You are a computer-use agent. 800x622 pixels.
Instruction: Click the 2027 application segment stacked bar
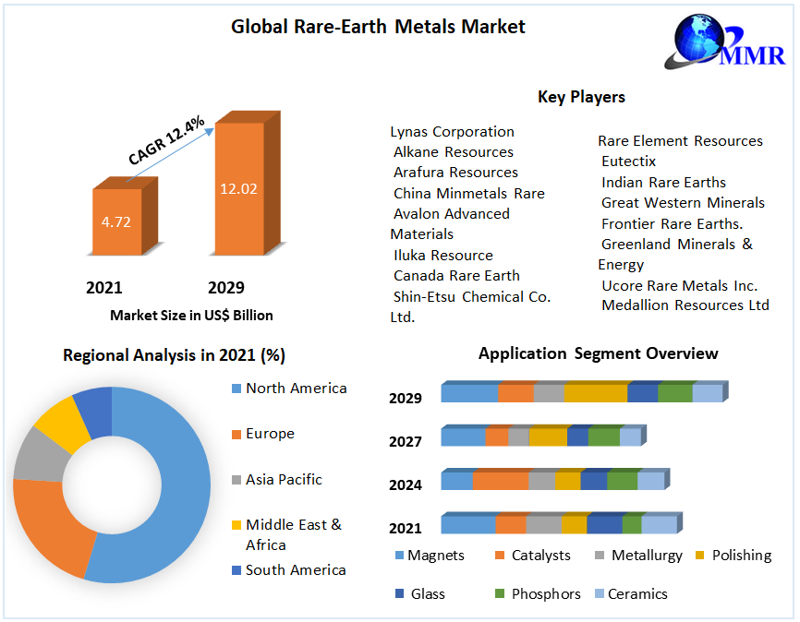pos(540,437)
